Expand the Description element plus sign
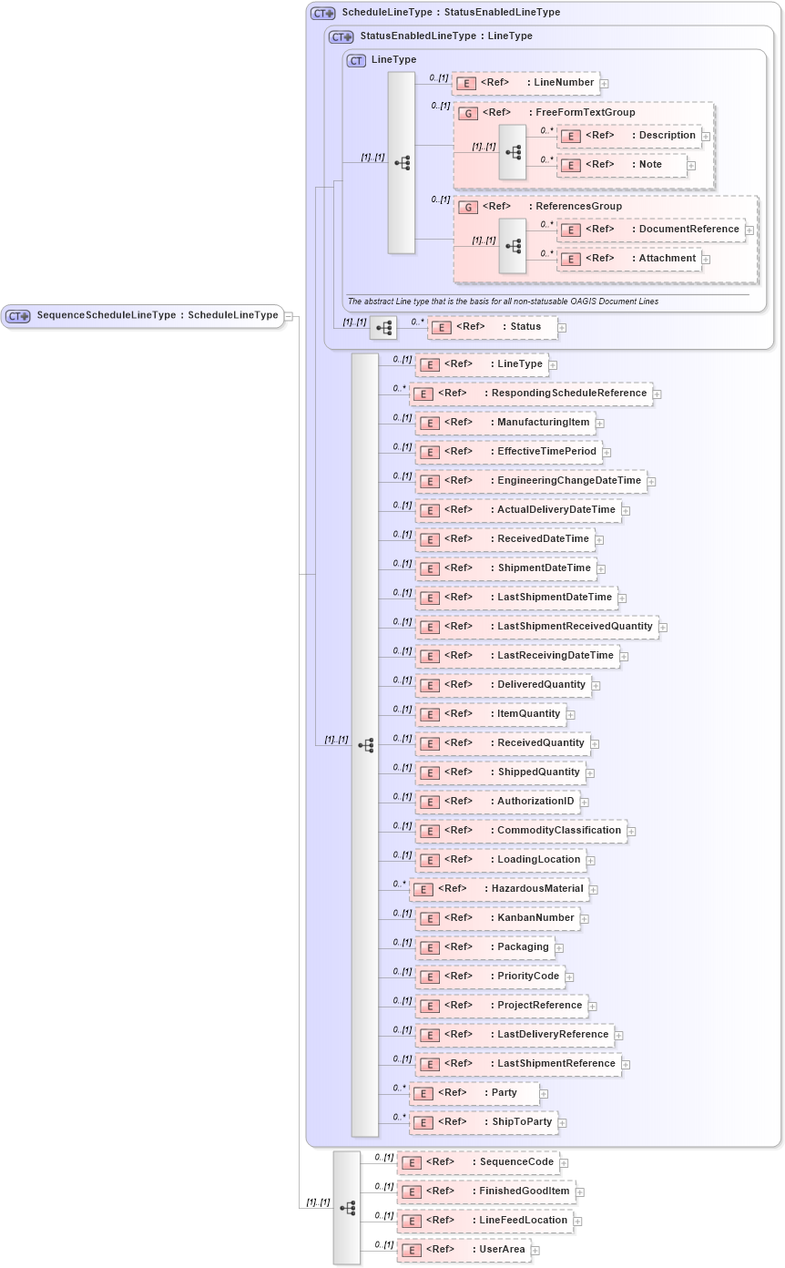Image resolution: width=785 pixels, height=1268 pixels. click(706, 136)
